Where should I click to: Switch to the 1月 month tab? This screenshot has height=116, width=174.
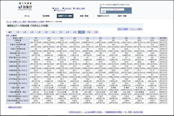tap(18, 32)
